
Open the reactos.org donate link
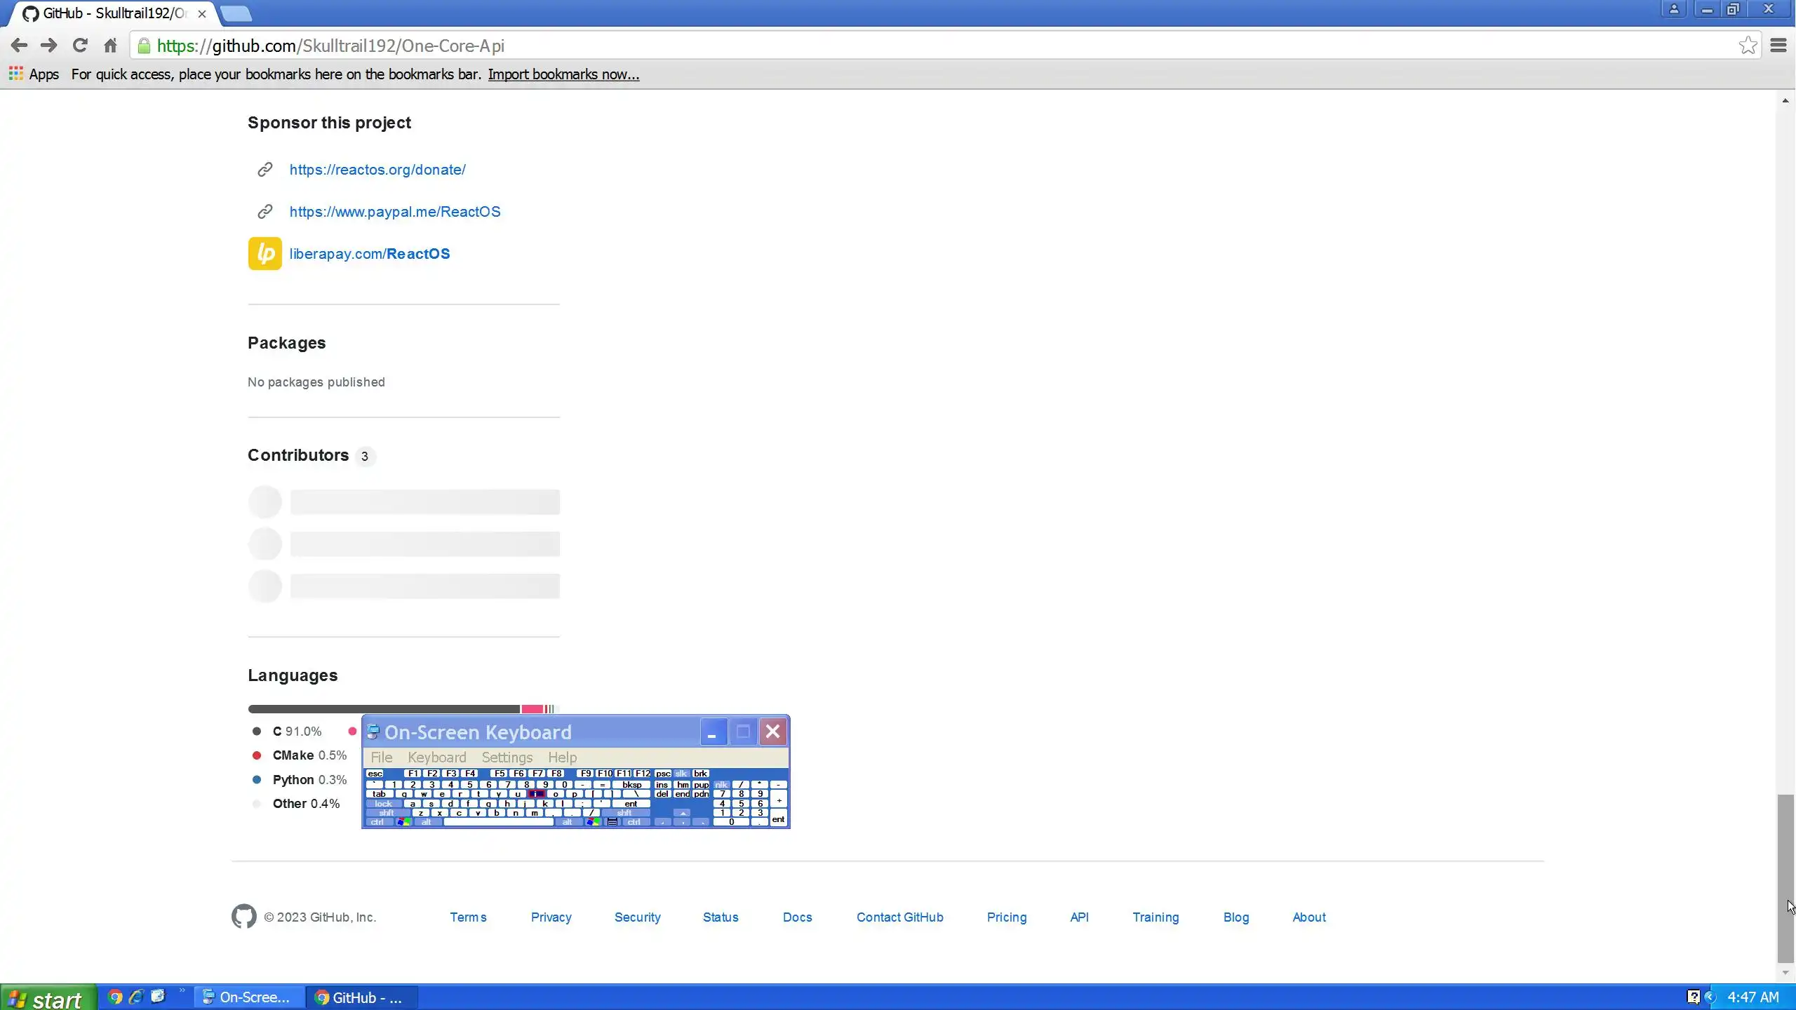tap(377, 170)
